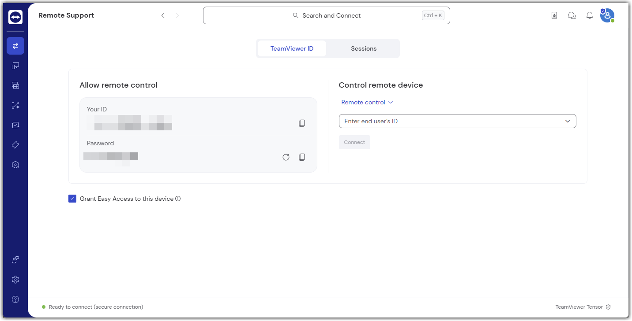Copy the password to clipboard
The image size is (632, 321).
(x=302, y=157)
